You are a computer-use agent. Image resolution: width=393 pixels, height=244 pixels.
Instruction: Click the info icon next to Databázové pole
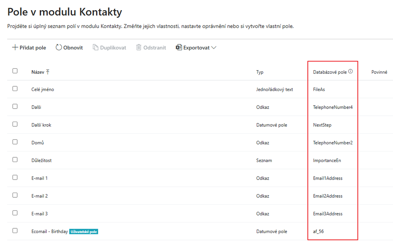pos(351,71)
